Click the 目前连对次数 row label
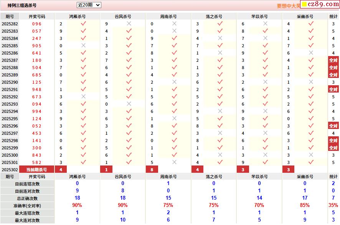Image resolution: width=340 pixels, height=225 pixels. (x=27, y=191)
